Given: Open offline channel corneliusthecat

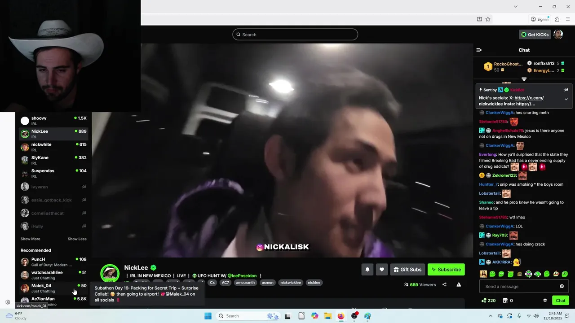Looking at the screenshot, I should pos(53,213).
